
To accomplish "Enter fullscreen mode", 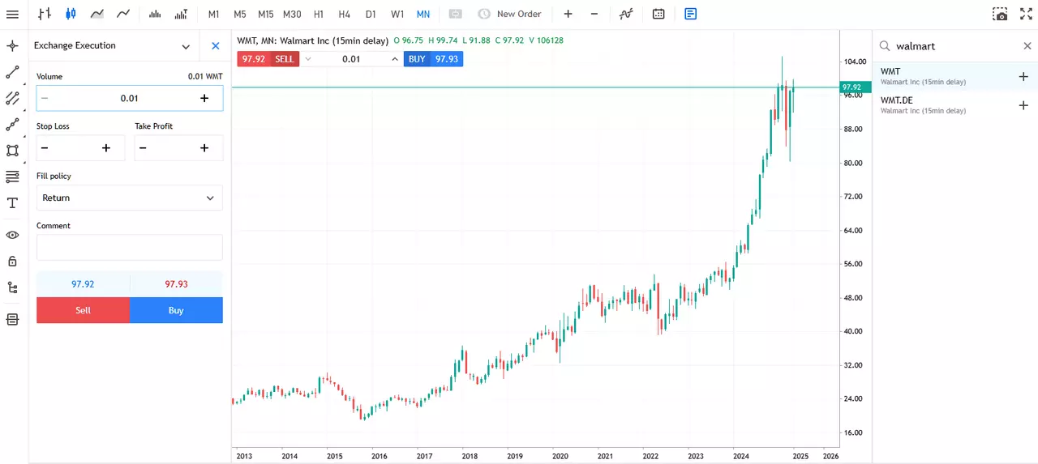I will coord(1025,14).
